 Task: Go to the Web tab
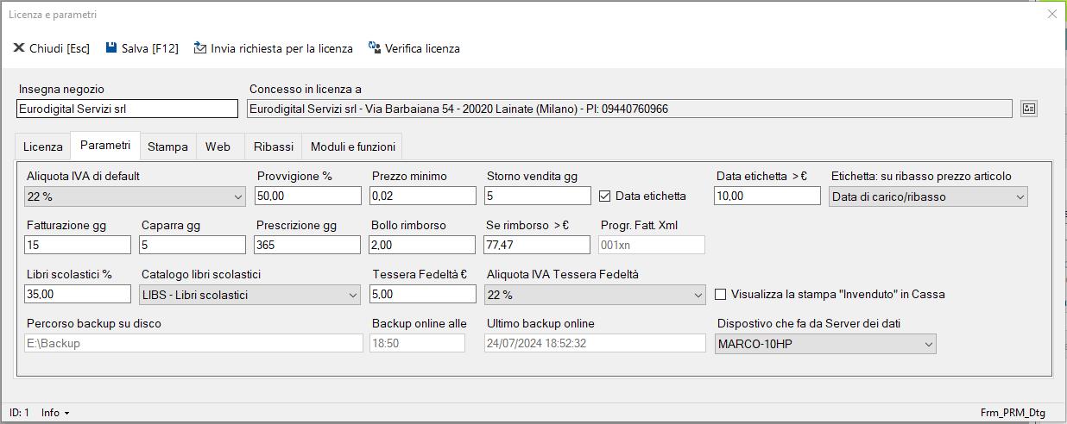click(218, 147)
